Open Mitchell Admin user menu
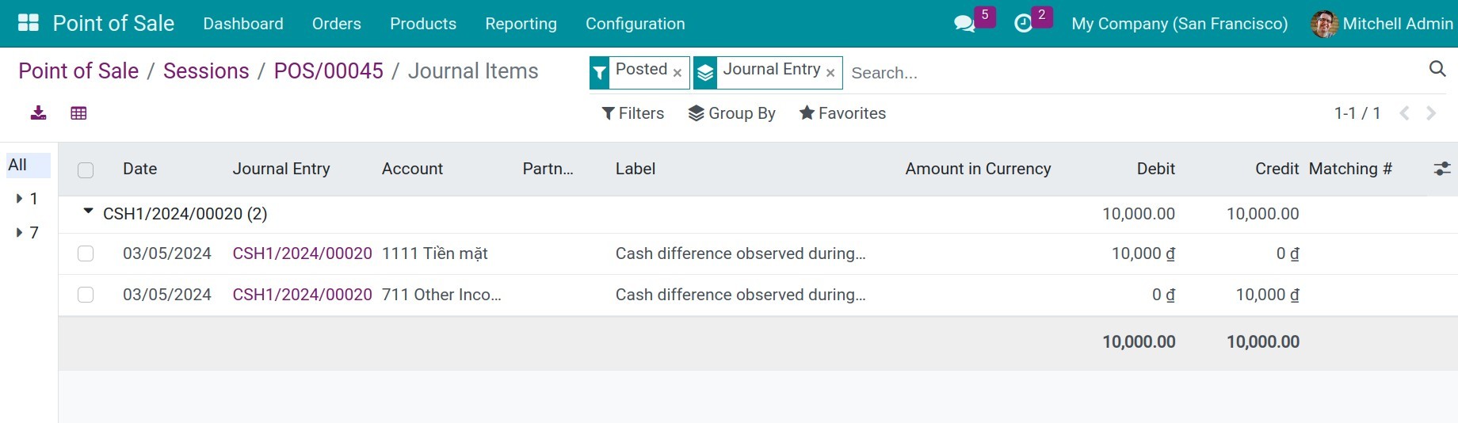This screenshot has height=423, width=1458. click(x=1383, y=24)
